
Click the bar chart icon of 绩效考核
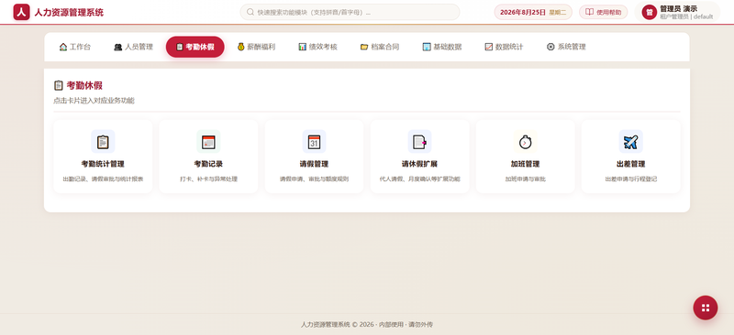pos(303,47)
